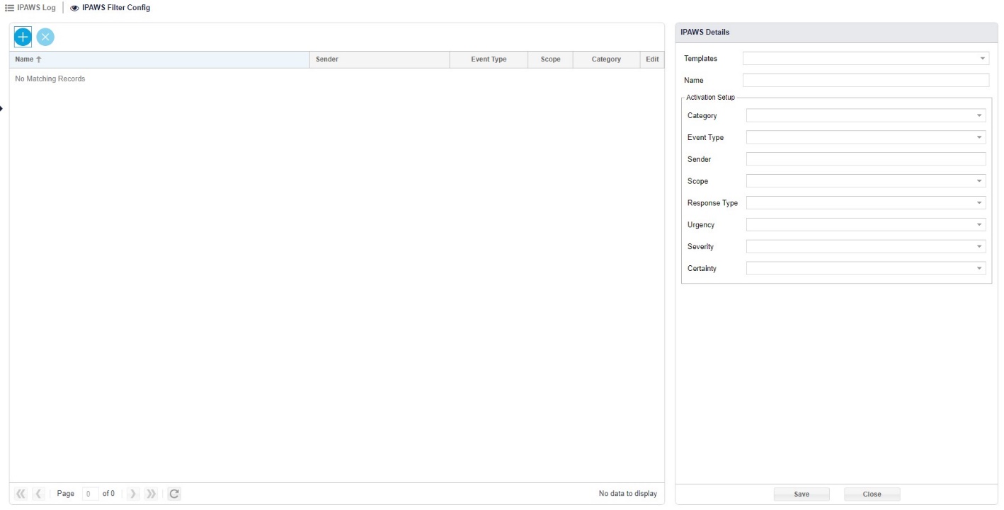Click the light blue X delete icon
Image resolution: width=1004 pixels, height=510 pixels.
click(45, 37)
